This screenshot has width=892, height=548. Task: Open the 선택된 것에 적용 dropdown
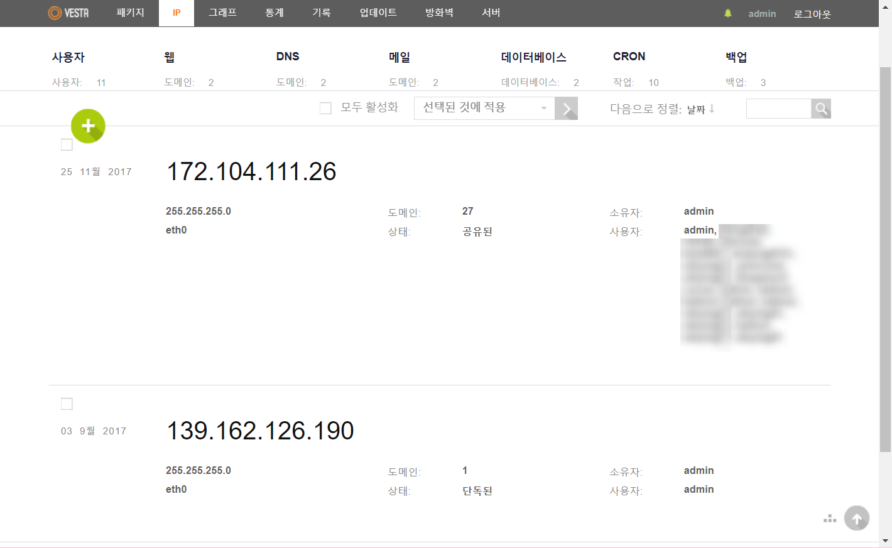coord(484,108)
